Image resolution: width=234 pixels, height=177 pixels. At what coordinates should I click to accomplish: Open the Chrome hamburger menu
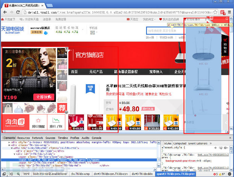[x=230, y=12]
